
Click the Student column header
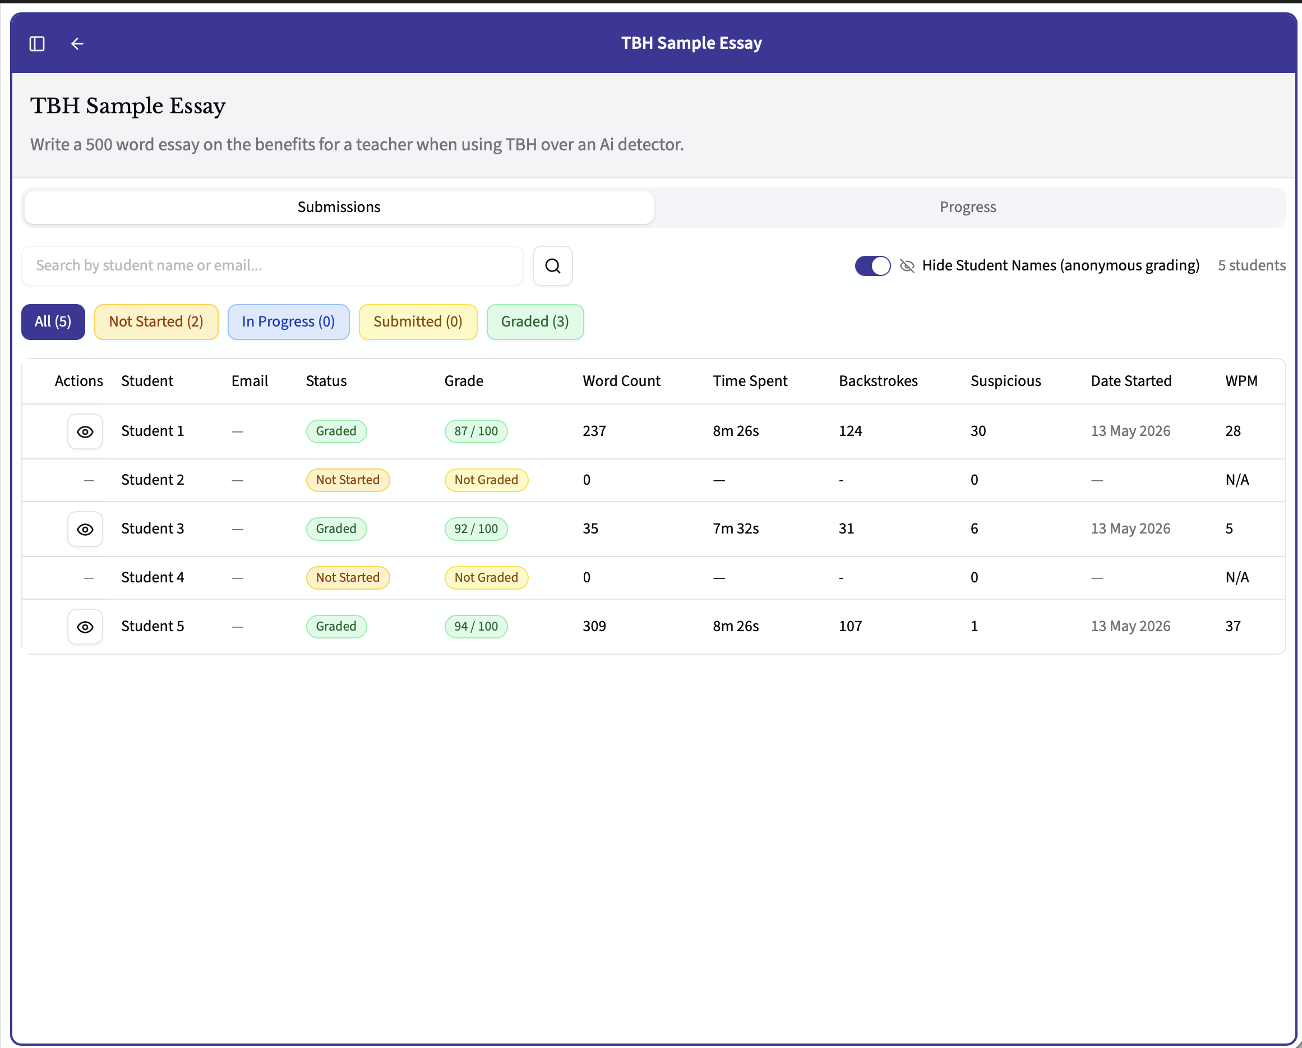coord(147,381)
